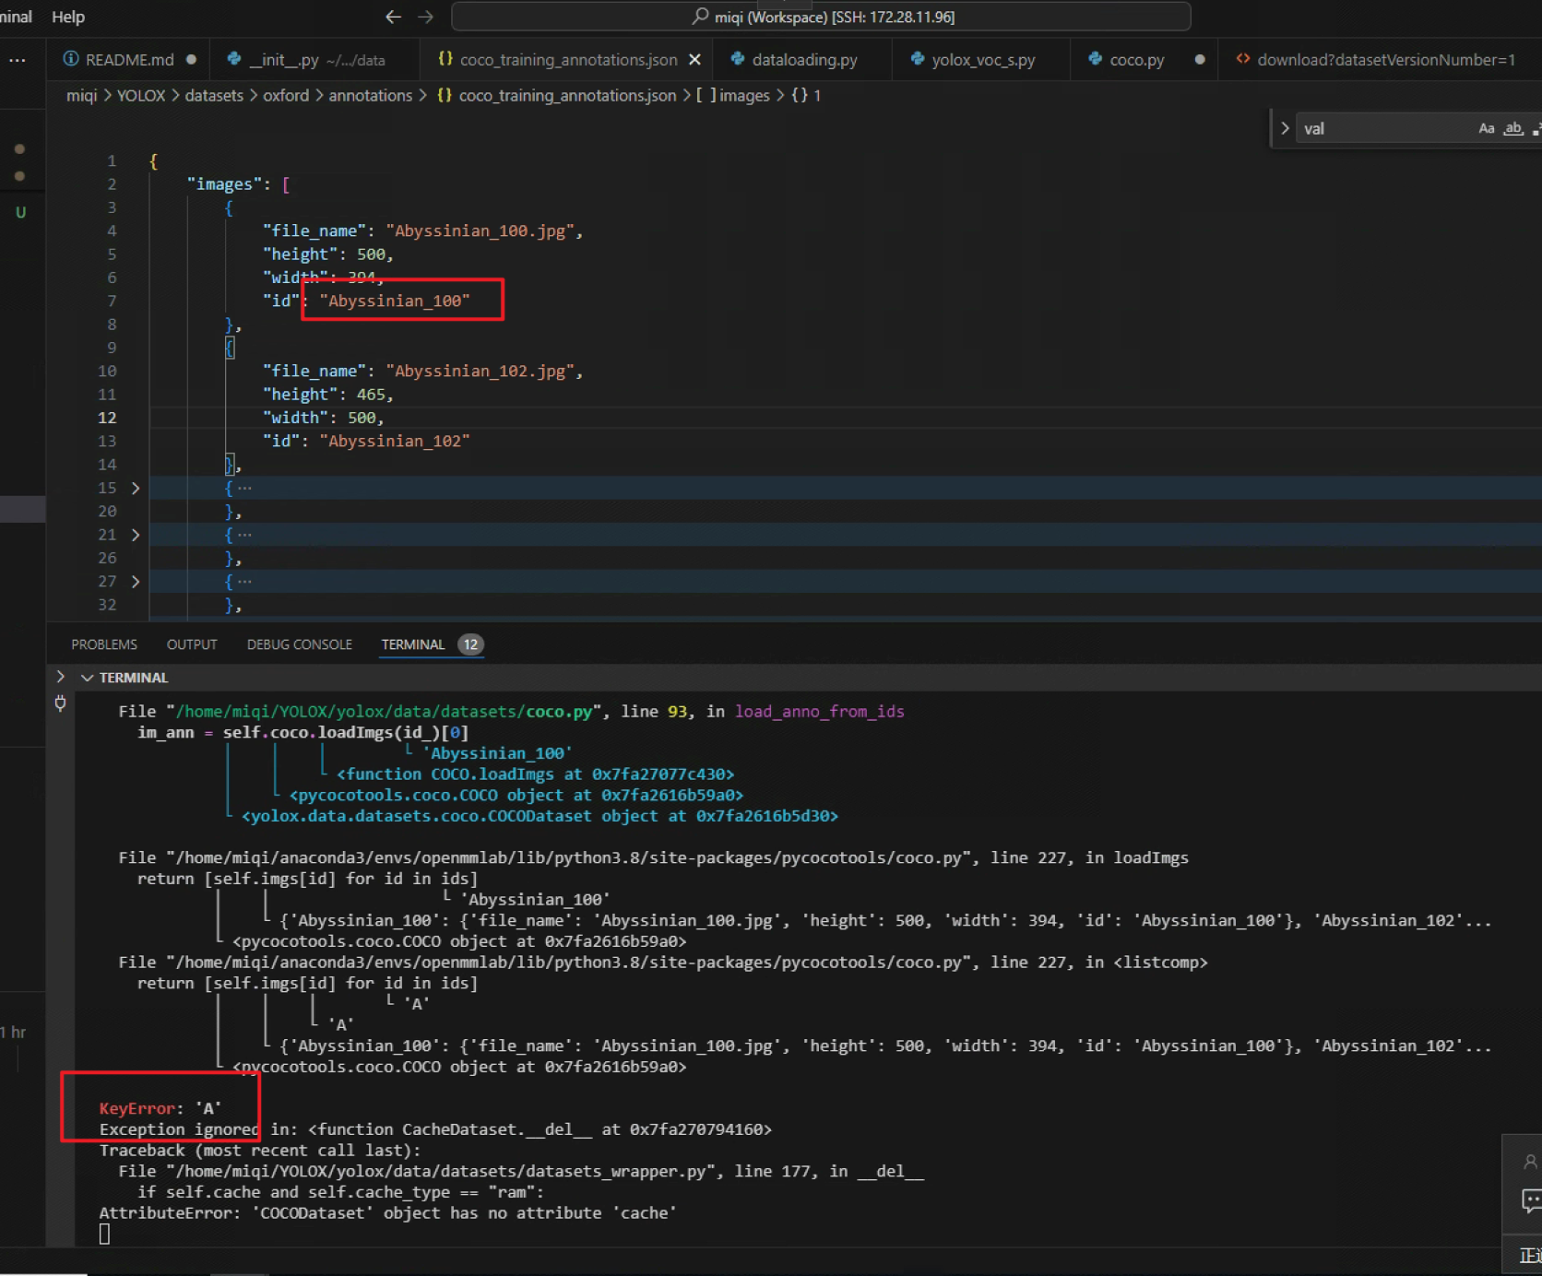This screenshot has height=1276, width=1542.
Task: Open coco.py path link in traceback
Action: (384, 711)
